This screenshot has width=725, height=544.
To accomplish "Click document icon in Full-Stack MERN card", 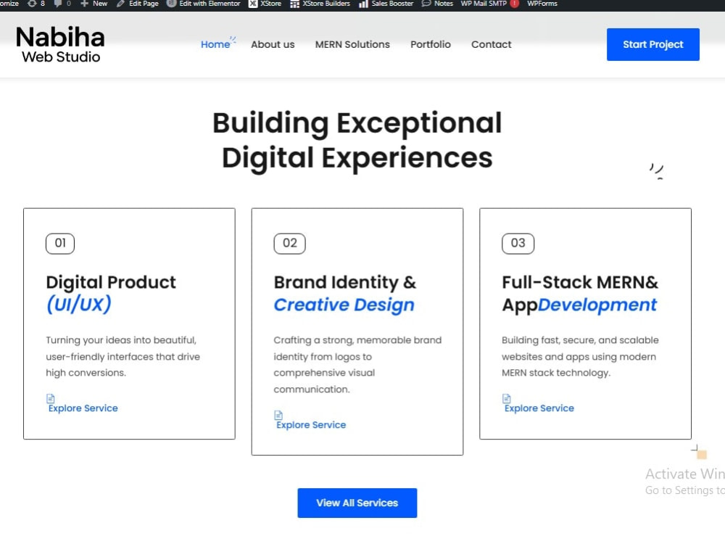I will coord(506,398).
